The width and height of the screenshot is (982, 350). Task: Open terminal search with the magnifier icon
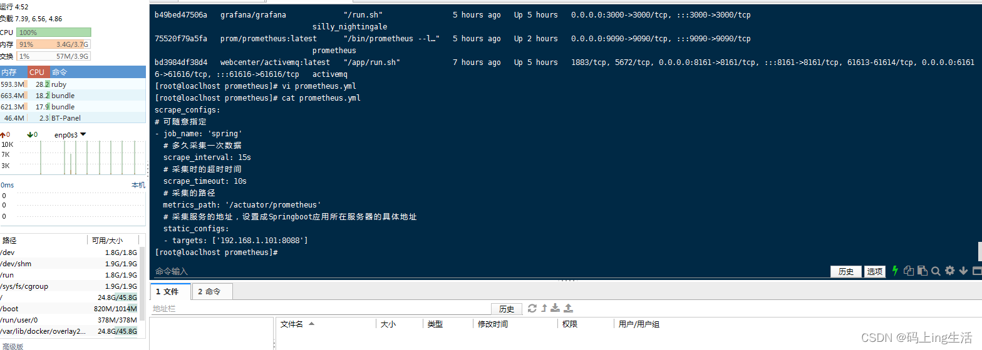(x=936, y=271)
